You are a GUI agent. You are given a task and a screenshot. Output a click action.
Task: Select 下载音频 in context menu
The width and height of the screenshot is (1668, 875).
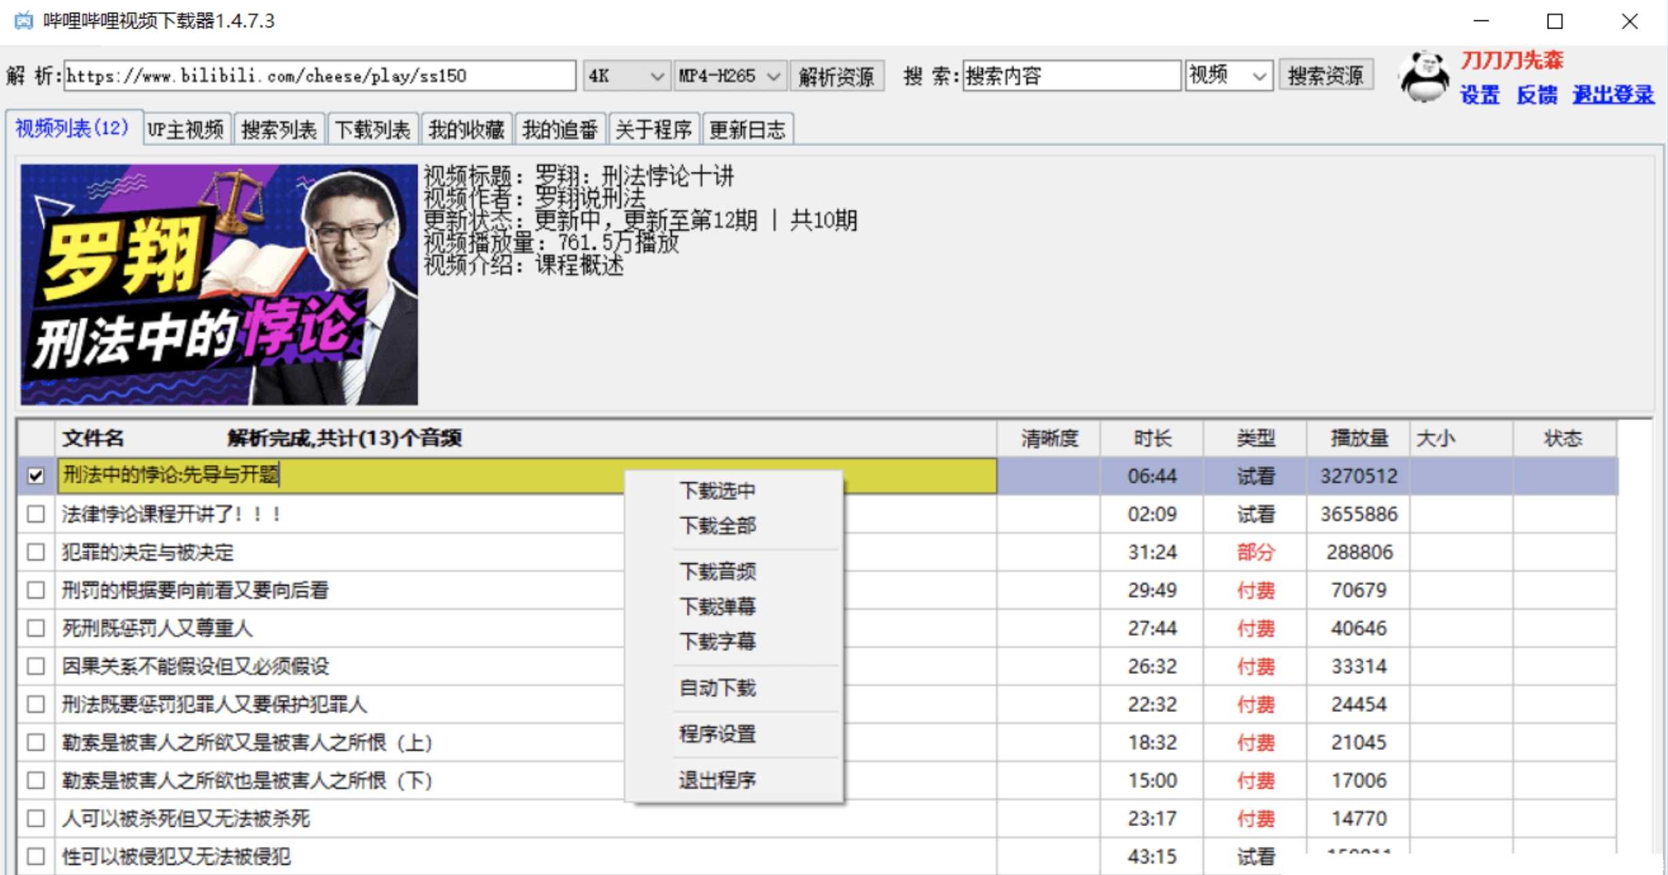tap(717, 571)
